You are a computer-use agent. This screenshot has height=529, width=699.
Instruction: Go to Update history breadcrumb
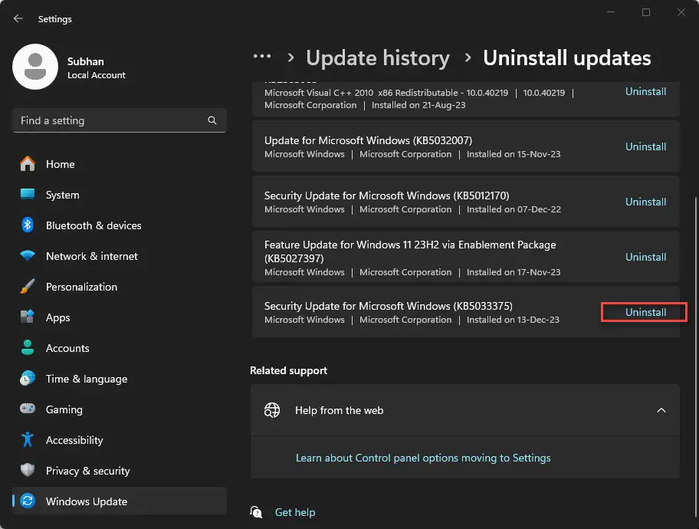pyautogui.click(x=377, y=58)
